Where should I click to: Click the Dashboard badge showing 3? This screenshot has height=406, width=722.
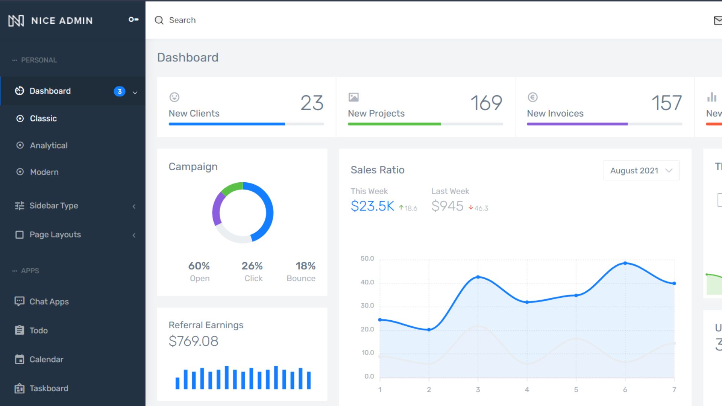coord(120,91)
